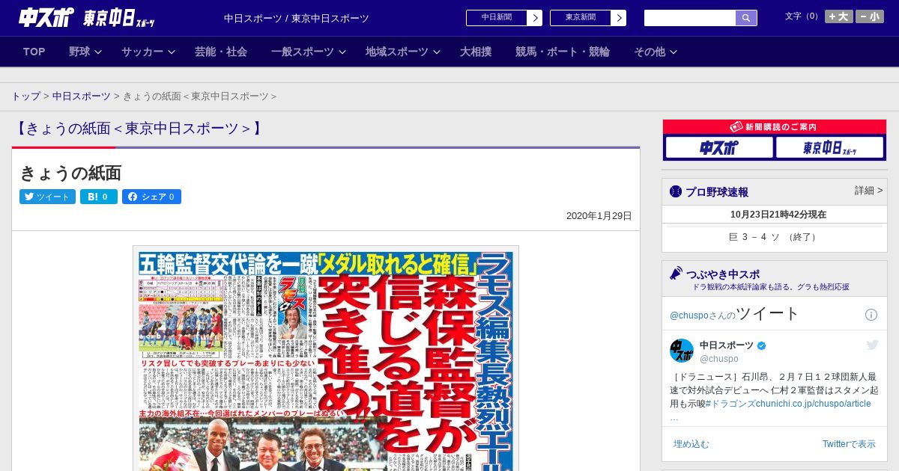Click arrow next to 中日新聞
Image resolution: width=899 pixels, height=471 pixels.
535,18
